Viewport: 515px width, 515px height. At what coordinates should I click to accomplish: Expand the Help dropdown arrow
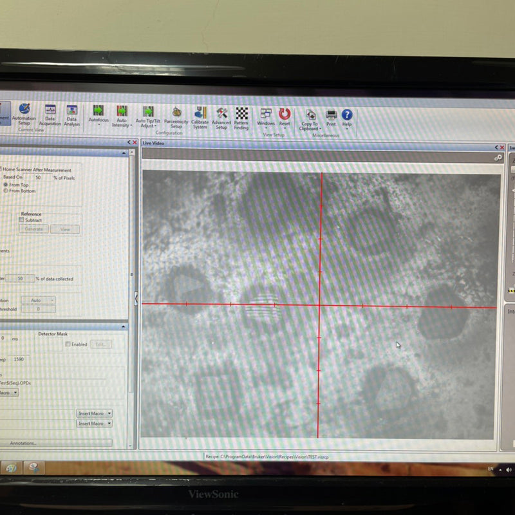347,129
